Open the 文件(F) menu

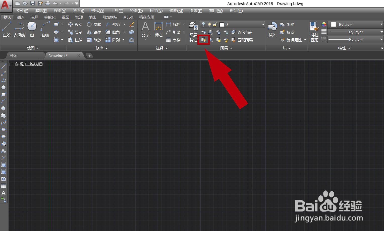(22, 11)
